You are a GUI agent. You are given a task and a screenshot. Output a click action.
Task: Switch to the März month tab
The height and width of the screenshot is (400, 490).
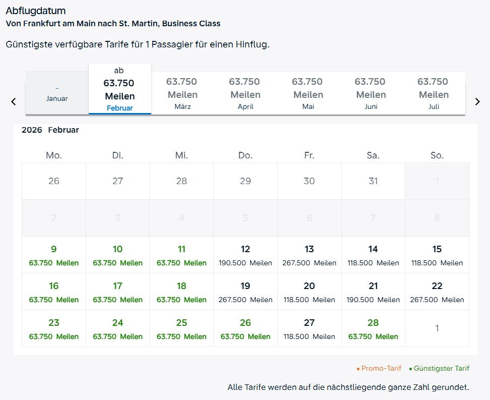click(182, 93)
